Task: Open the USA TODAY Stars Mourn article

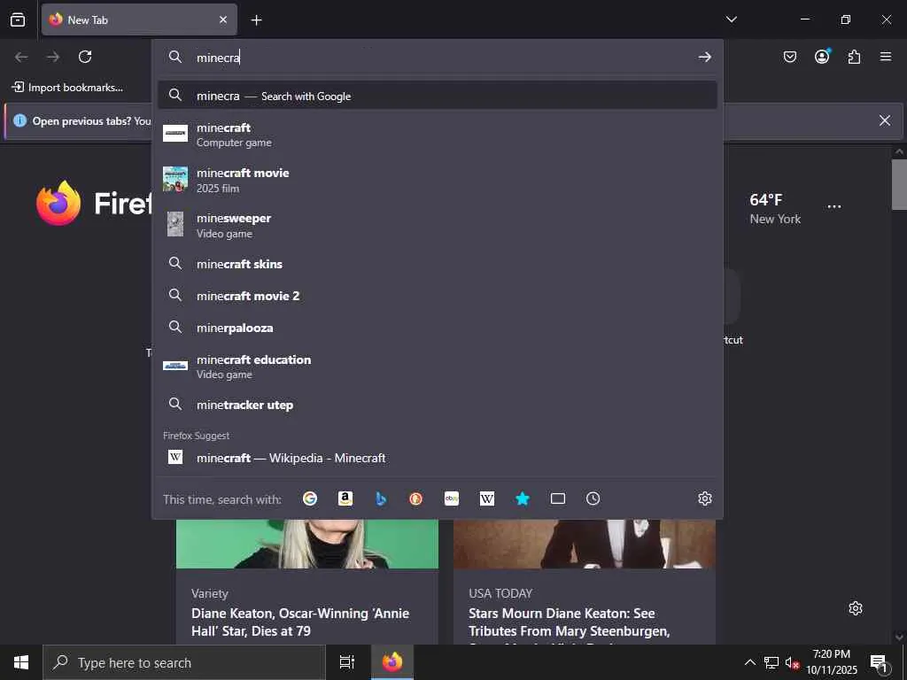Action: click(570, 622)
